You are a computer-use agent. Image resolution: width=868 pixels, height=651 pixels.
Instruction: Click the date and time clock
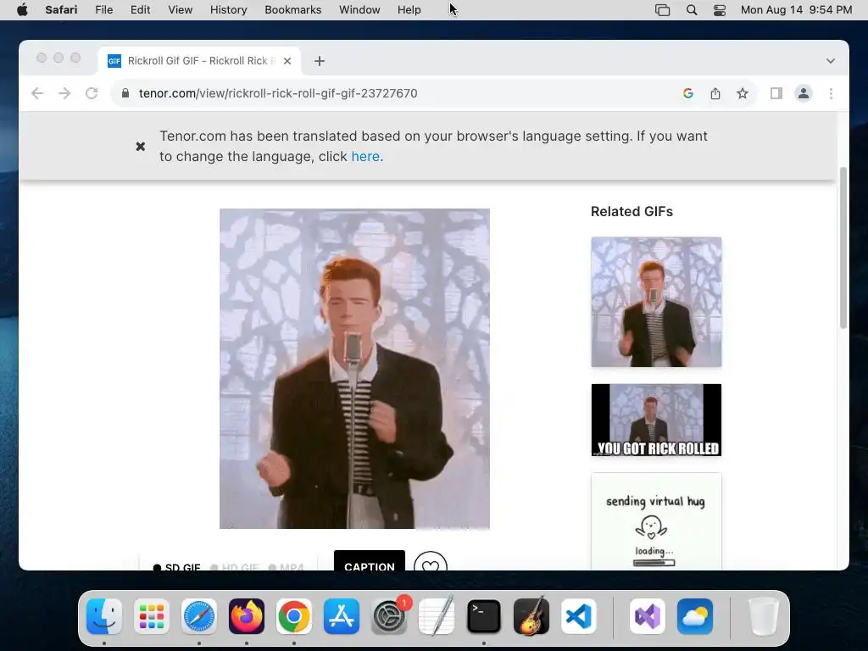tap(796, 10)
